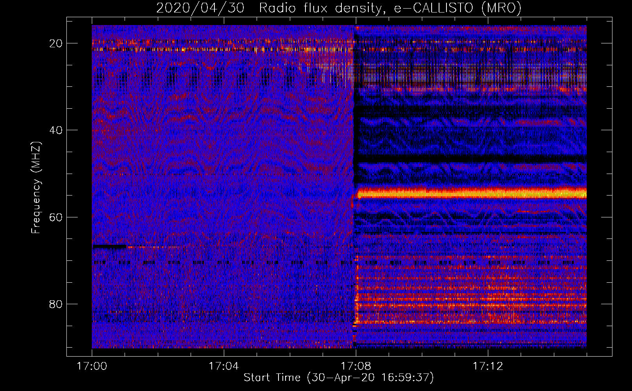Click the 17:04 time tick label
Image resolution: width=632 pixels, height=391 pixels.
pyautogui.click(x=223, y=366)
